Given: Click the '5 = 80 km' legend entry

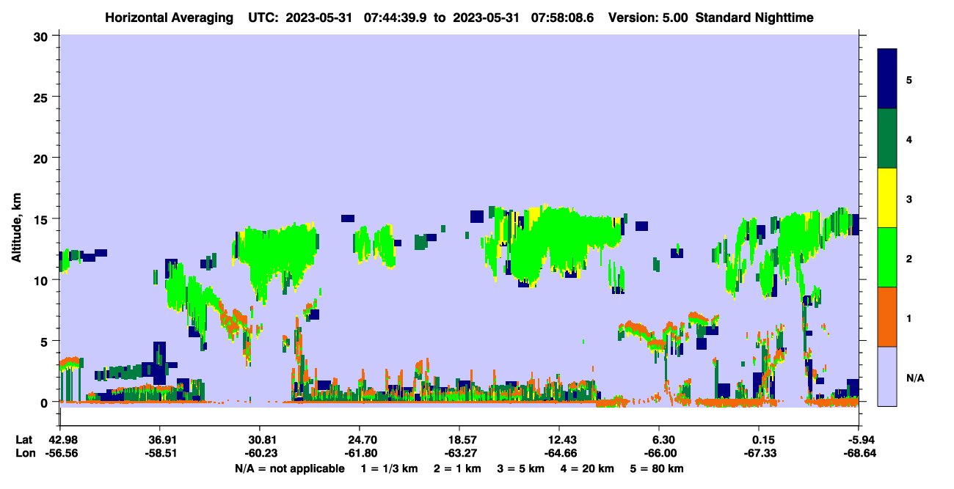Looking at the screenshot, I should 656,468.
